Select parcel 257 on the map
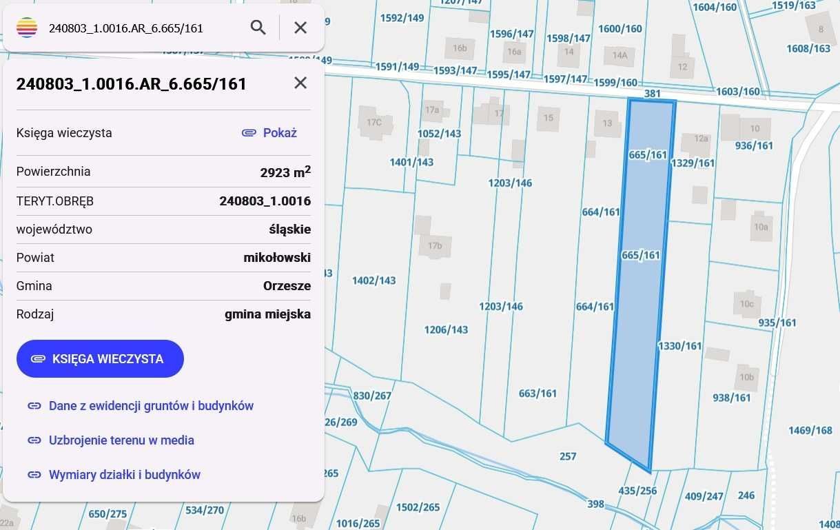Image resolution: width=840 pixels, height=530 pixels. (568, 456)
